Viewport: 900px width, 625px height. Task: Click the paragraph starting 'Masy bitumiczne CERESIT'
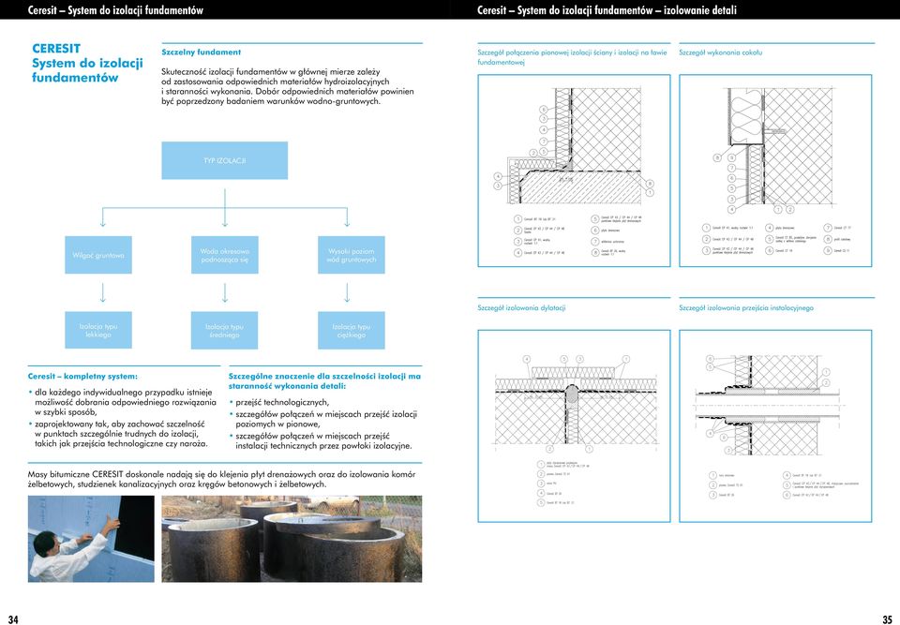pos(221,479)
